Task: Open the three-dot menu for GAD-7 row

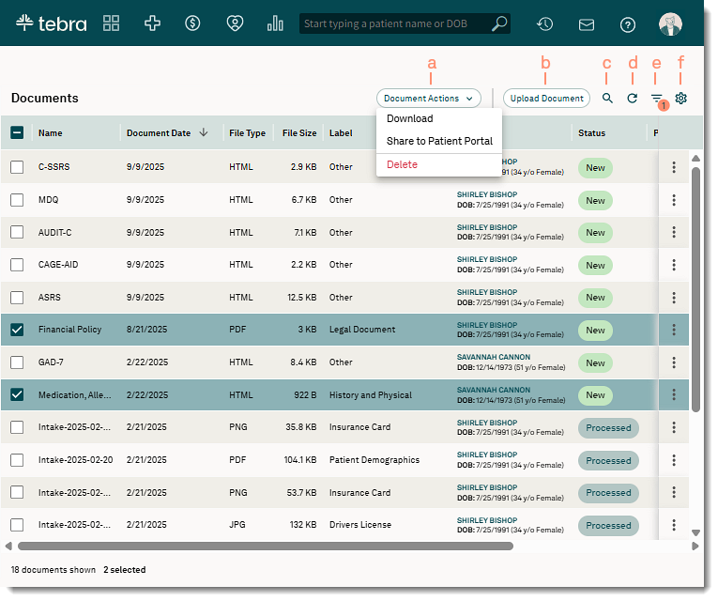Action: point(674,362)
